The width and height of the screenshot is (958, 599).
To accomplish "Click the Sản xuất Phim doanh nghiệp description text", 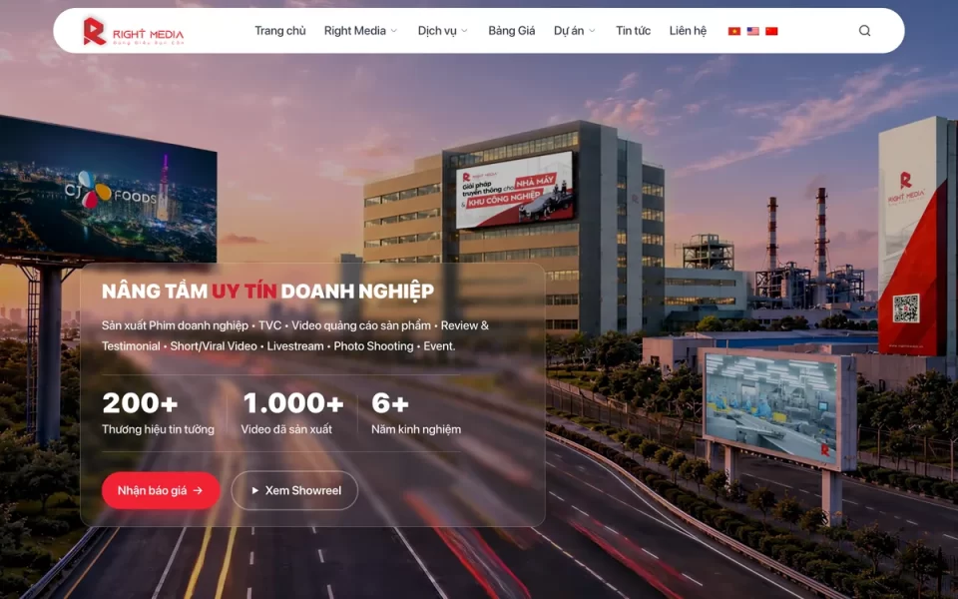I will tap(295, 335).
